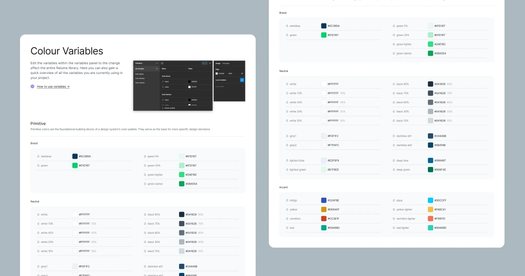This screenshot has height=276, width=525.
Task: Click the Primitive section heading
Action: (x=38, y=124)
